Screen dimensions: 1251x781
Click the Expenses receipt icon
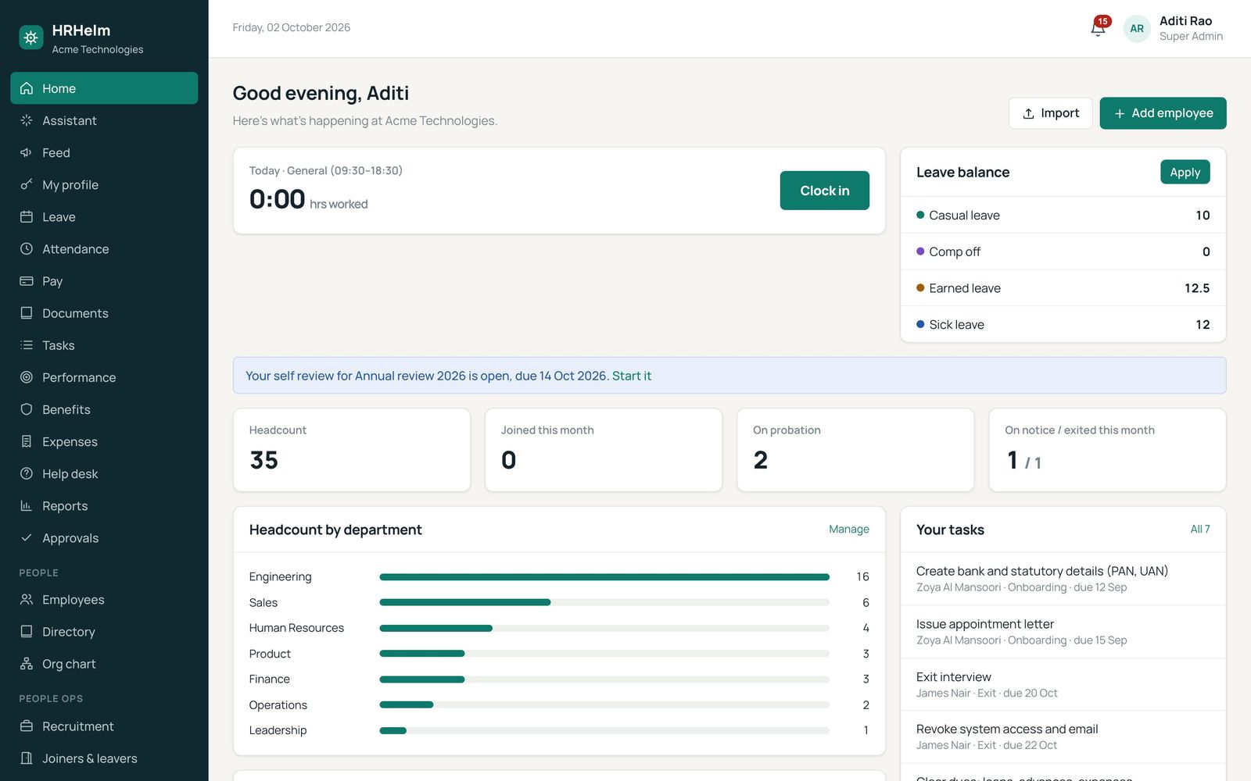(27, 441)
